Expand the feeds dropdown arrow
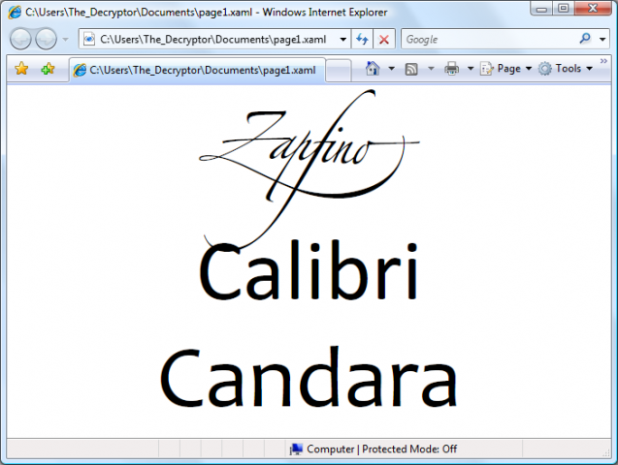Image resolution: width=618 pixels, height=465 pixels. coord(431,69)
